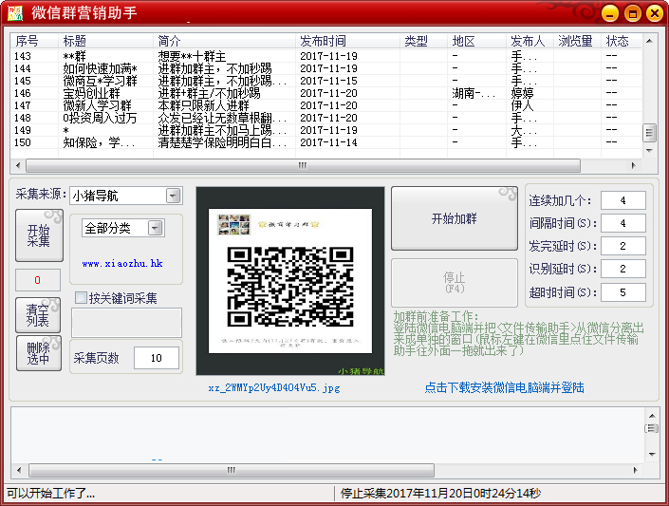Click the 发布人 column header
The image size is (669, 506).
530,41
